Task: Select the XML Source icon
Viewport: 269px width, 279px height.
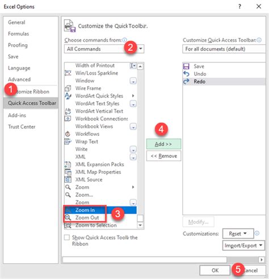Action: coord(68,179)
